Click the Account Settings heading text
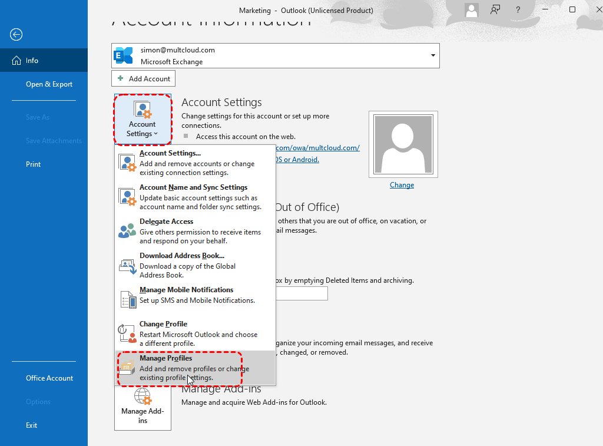603x446 pixels. [x=221, y=103]
